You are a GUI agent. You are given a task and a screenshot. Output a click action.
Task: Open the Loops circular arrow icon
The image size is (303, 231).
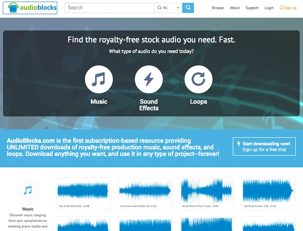[198, 79]
